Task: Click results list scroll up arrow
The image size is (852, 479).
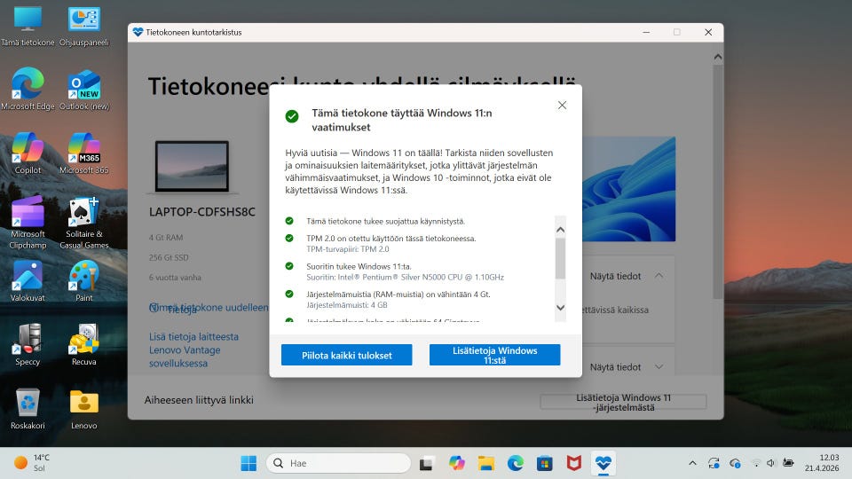Action: pos(560,230)
